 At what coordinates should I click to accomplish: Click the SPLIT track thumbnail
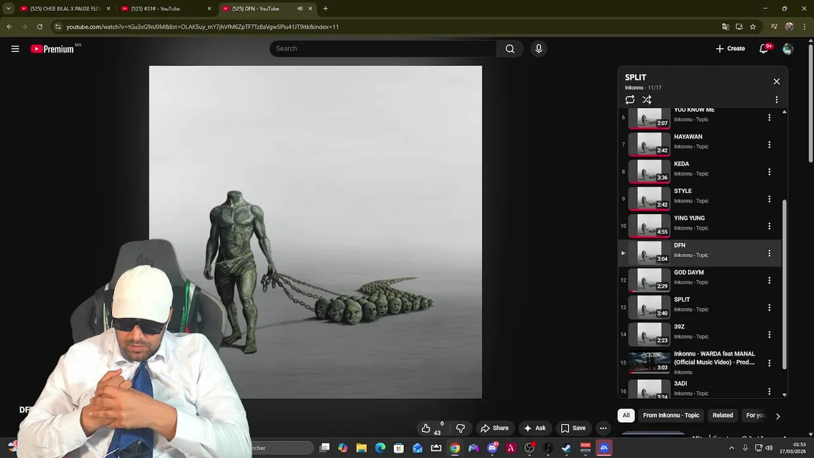click(649, 308)
